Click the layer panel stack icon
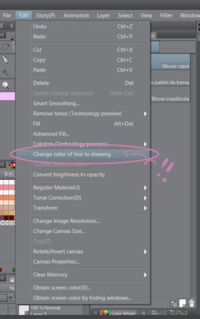Screen dimensions: 200x319 (x=12, y=279)
